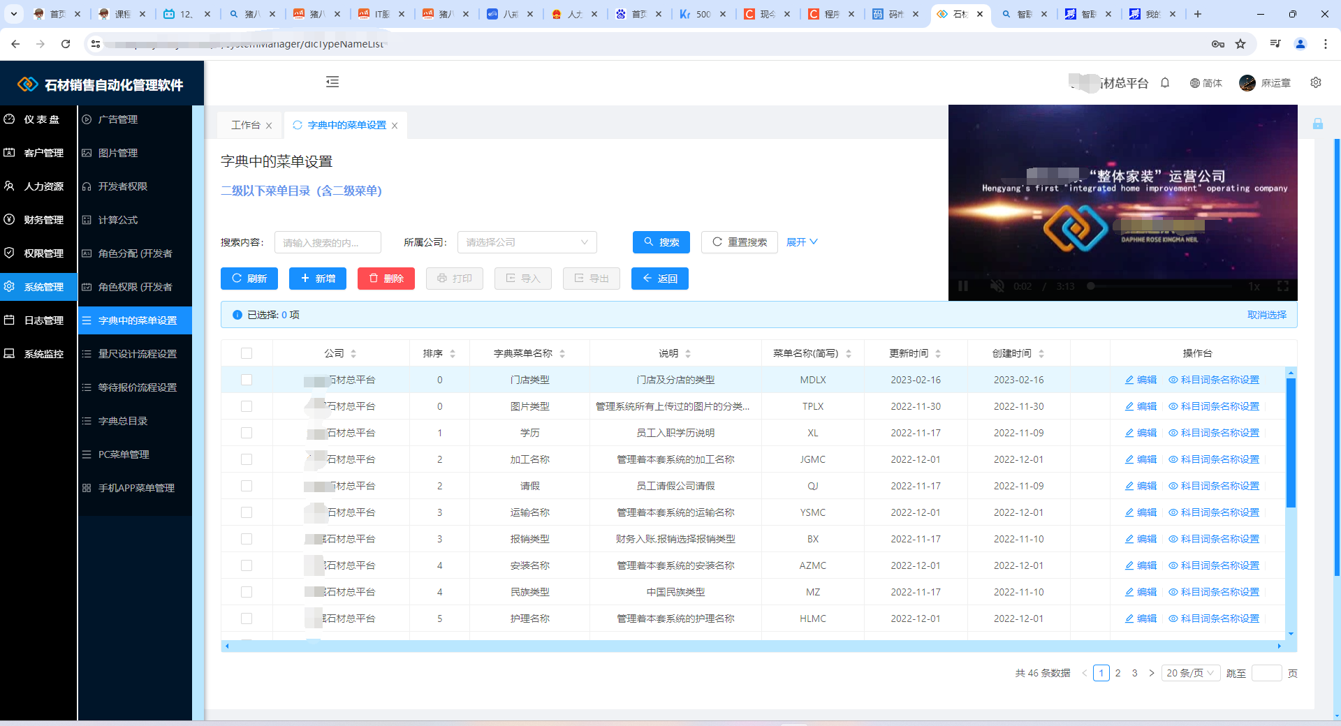Check the 运输名称 row checkbox
1341x726 pixels.
(x=247, y=512)
